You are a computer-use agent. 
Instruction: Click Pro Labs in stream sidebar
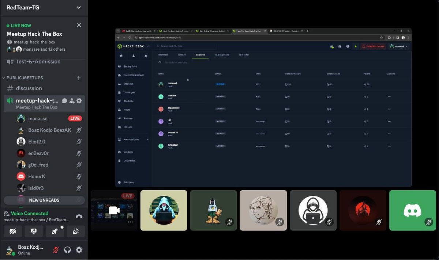pos(128,127)
